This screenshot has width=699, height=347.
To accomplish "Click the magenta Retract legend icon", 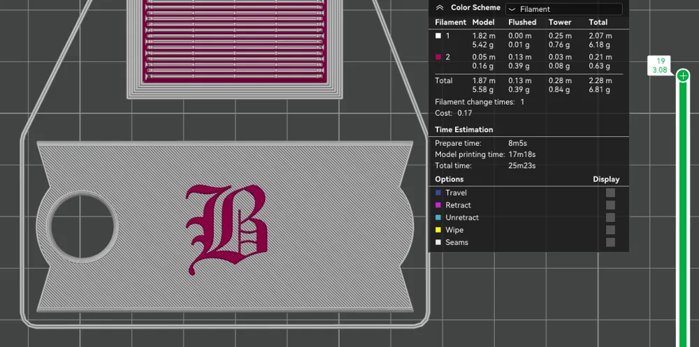I will [438, 205].
